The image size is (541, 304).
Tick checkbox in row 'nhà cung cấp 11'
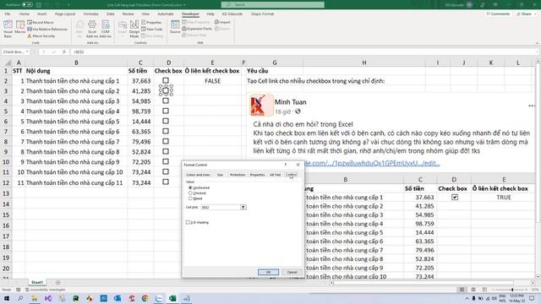pos(166,182)
